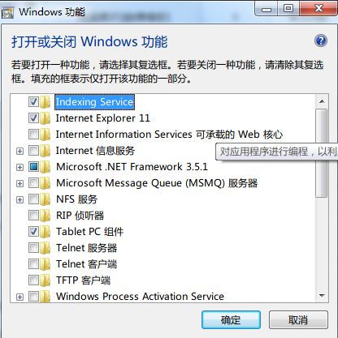Click the feature list scrollbar thumb
Viewport: 338px width, 338px height.
pyautogui.click(x=322, y=153)
